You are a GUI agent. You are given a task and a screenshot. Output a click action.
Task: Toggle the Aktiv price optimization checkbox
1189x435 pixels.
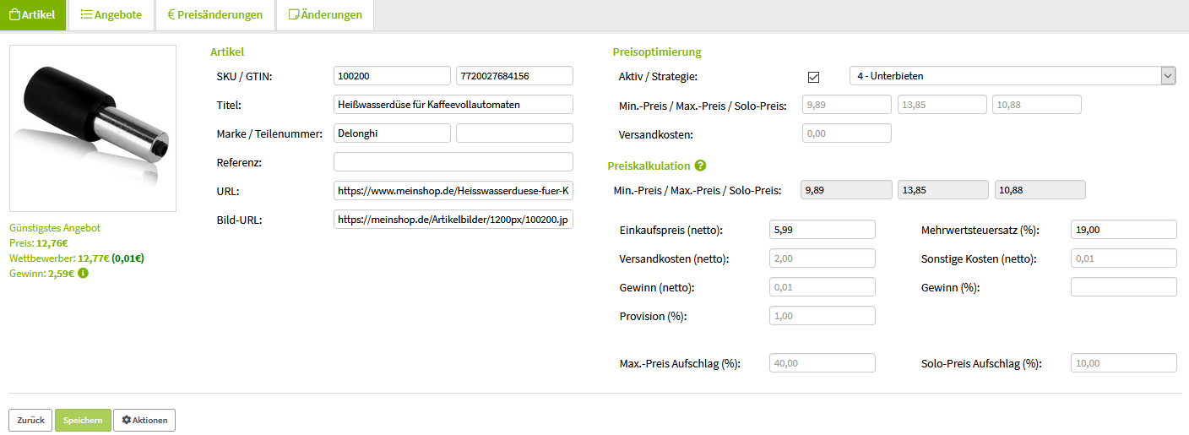point(814,77)
